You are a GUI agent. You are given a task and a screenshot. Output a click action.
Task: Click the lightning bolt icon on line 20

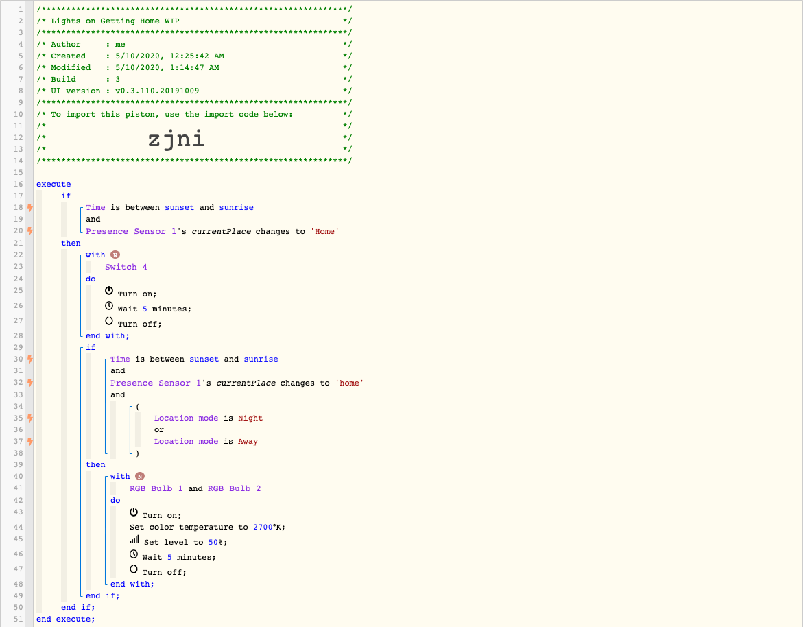point(30,230)
